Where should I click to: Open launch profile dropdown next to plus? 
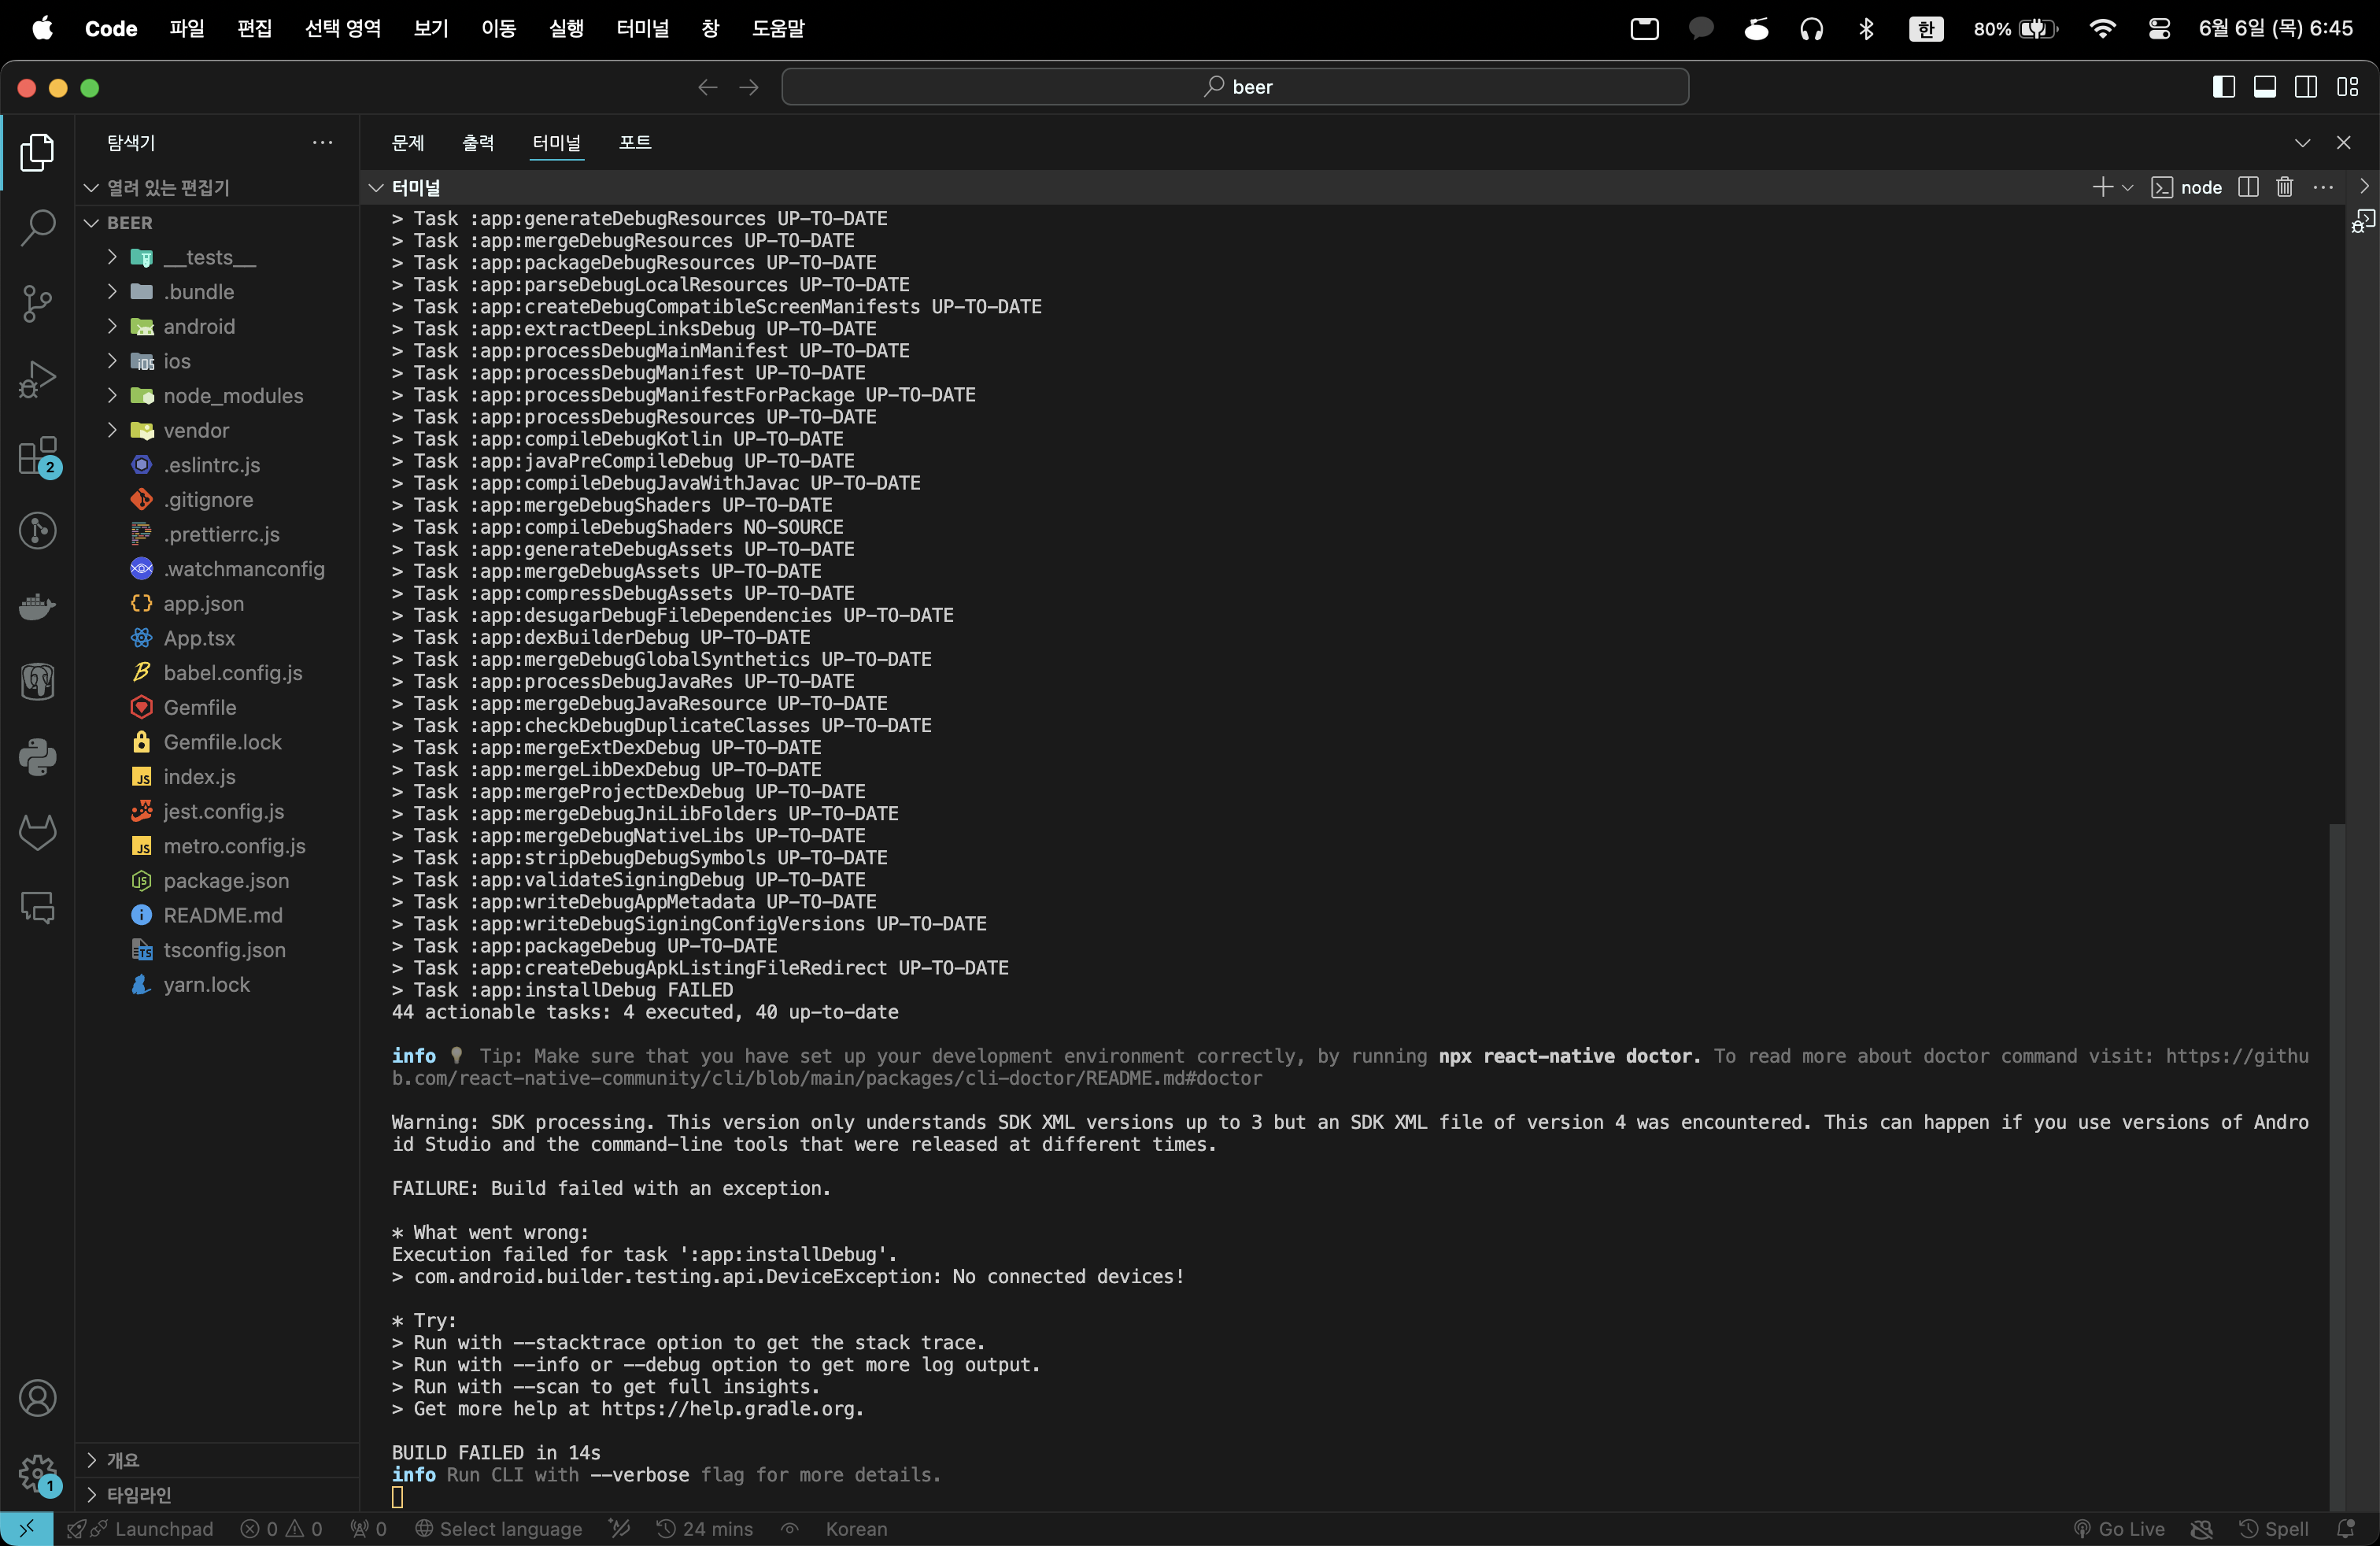[x=2127, y=187]
